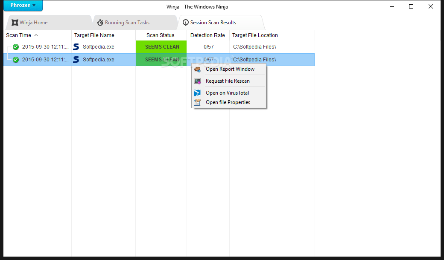Click scan time 2015-09-30 in highlighted row
Image resolution: width=444 pixels, height=260 pixels.
tap(45, 60)
